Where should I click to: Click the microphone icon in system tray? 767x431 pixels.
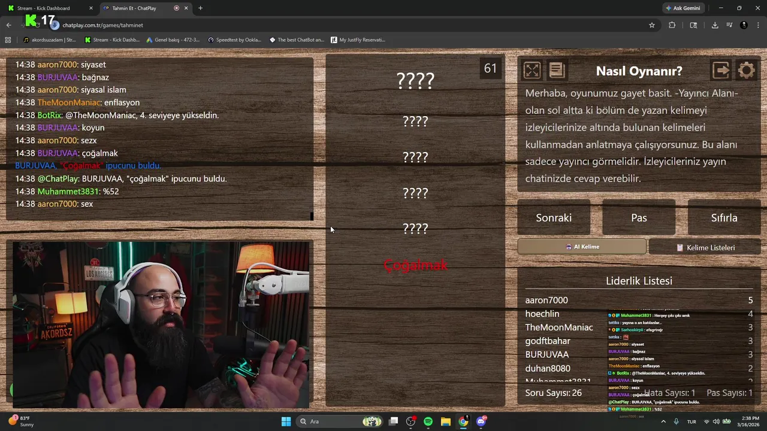(676, 421)
